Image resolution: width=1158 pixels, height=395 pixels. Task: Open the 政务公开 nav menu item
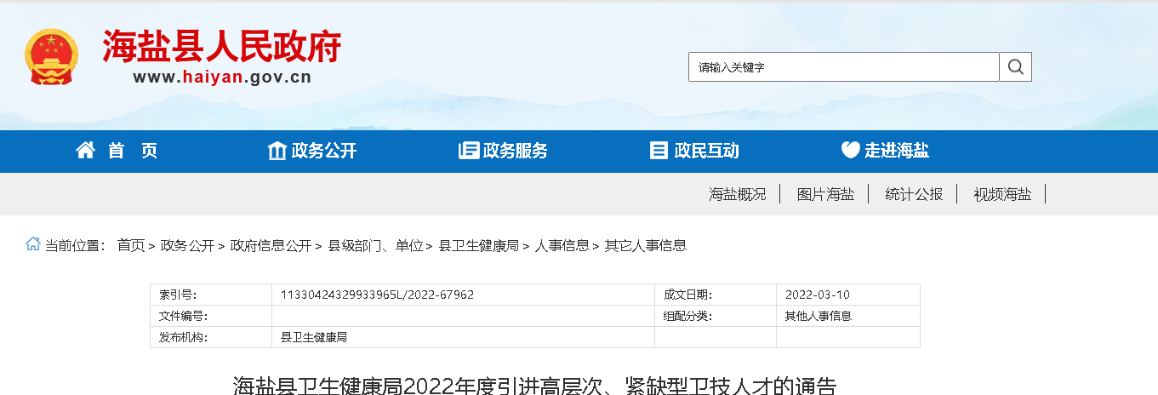(x=324, y=151)
